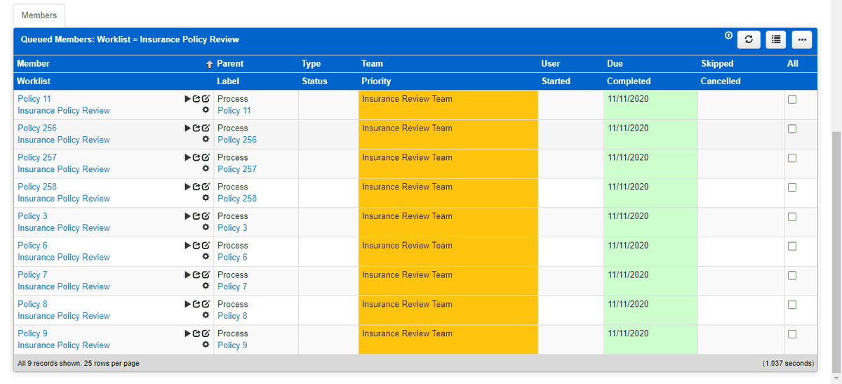Click the All column header
842x384 pixels.
point(793,63)
